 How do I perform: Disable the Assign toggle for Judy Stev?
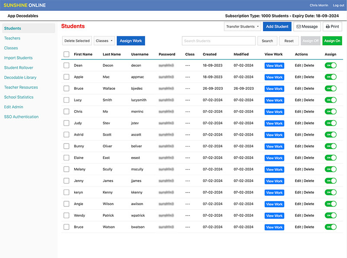coord(331,123)
